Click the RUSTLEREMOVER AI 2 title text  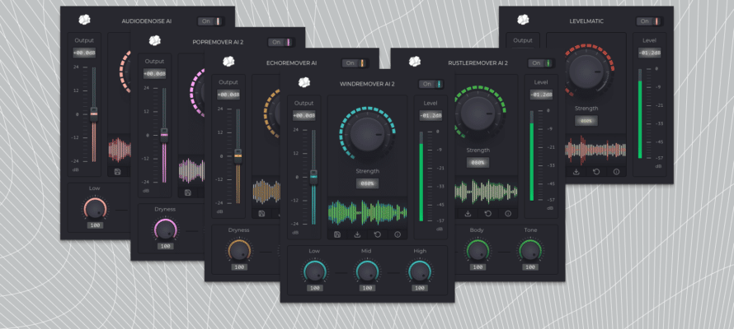pos(478,63)
